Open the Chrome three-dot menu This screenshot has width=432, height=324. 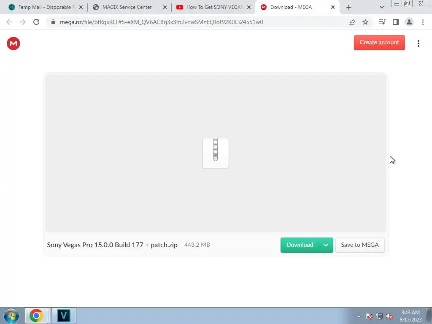[x=423, y=22]
